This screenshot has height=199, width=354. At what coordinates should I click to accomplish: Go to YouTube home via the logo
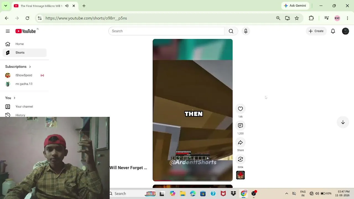(25, 31)
